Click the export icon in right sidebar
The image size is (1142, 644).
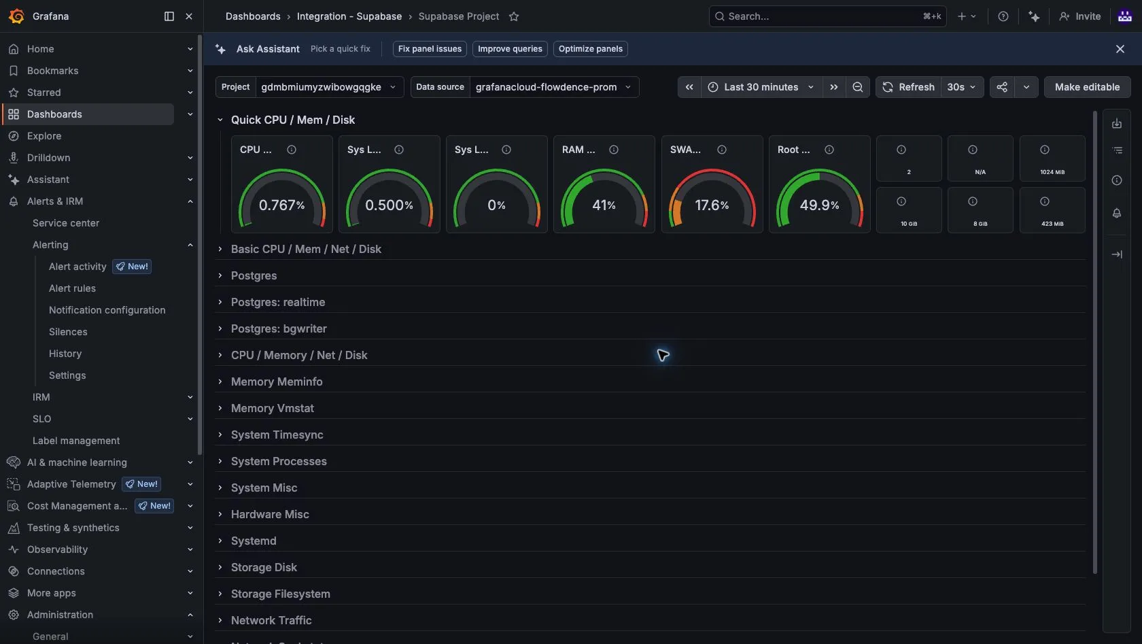[1117, 124]
